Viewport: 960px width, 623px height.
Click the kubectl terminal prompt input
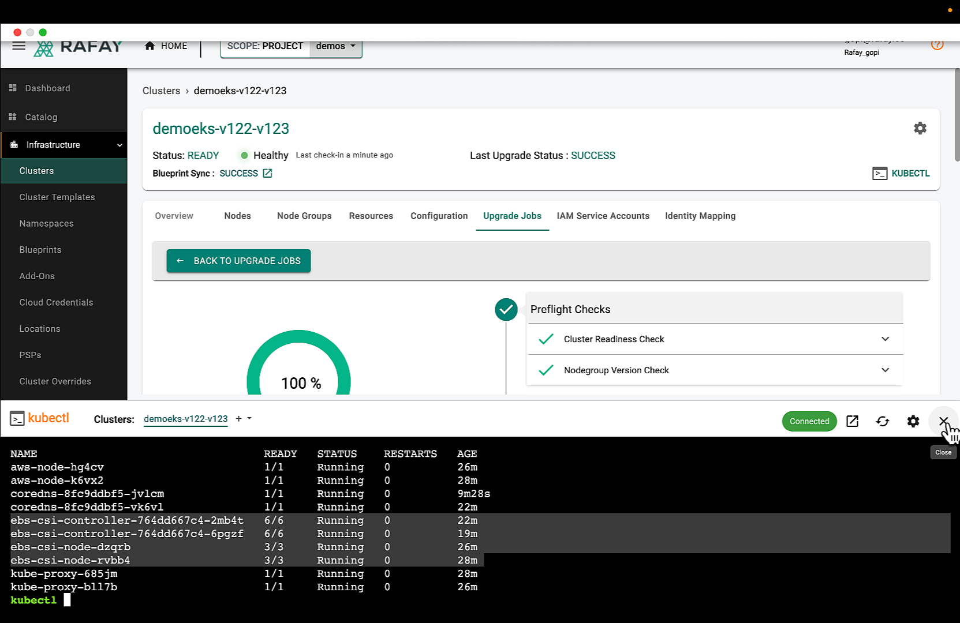pos(67,600)
